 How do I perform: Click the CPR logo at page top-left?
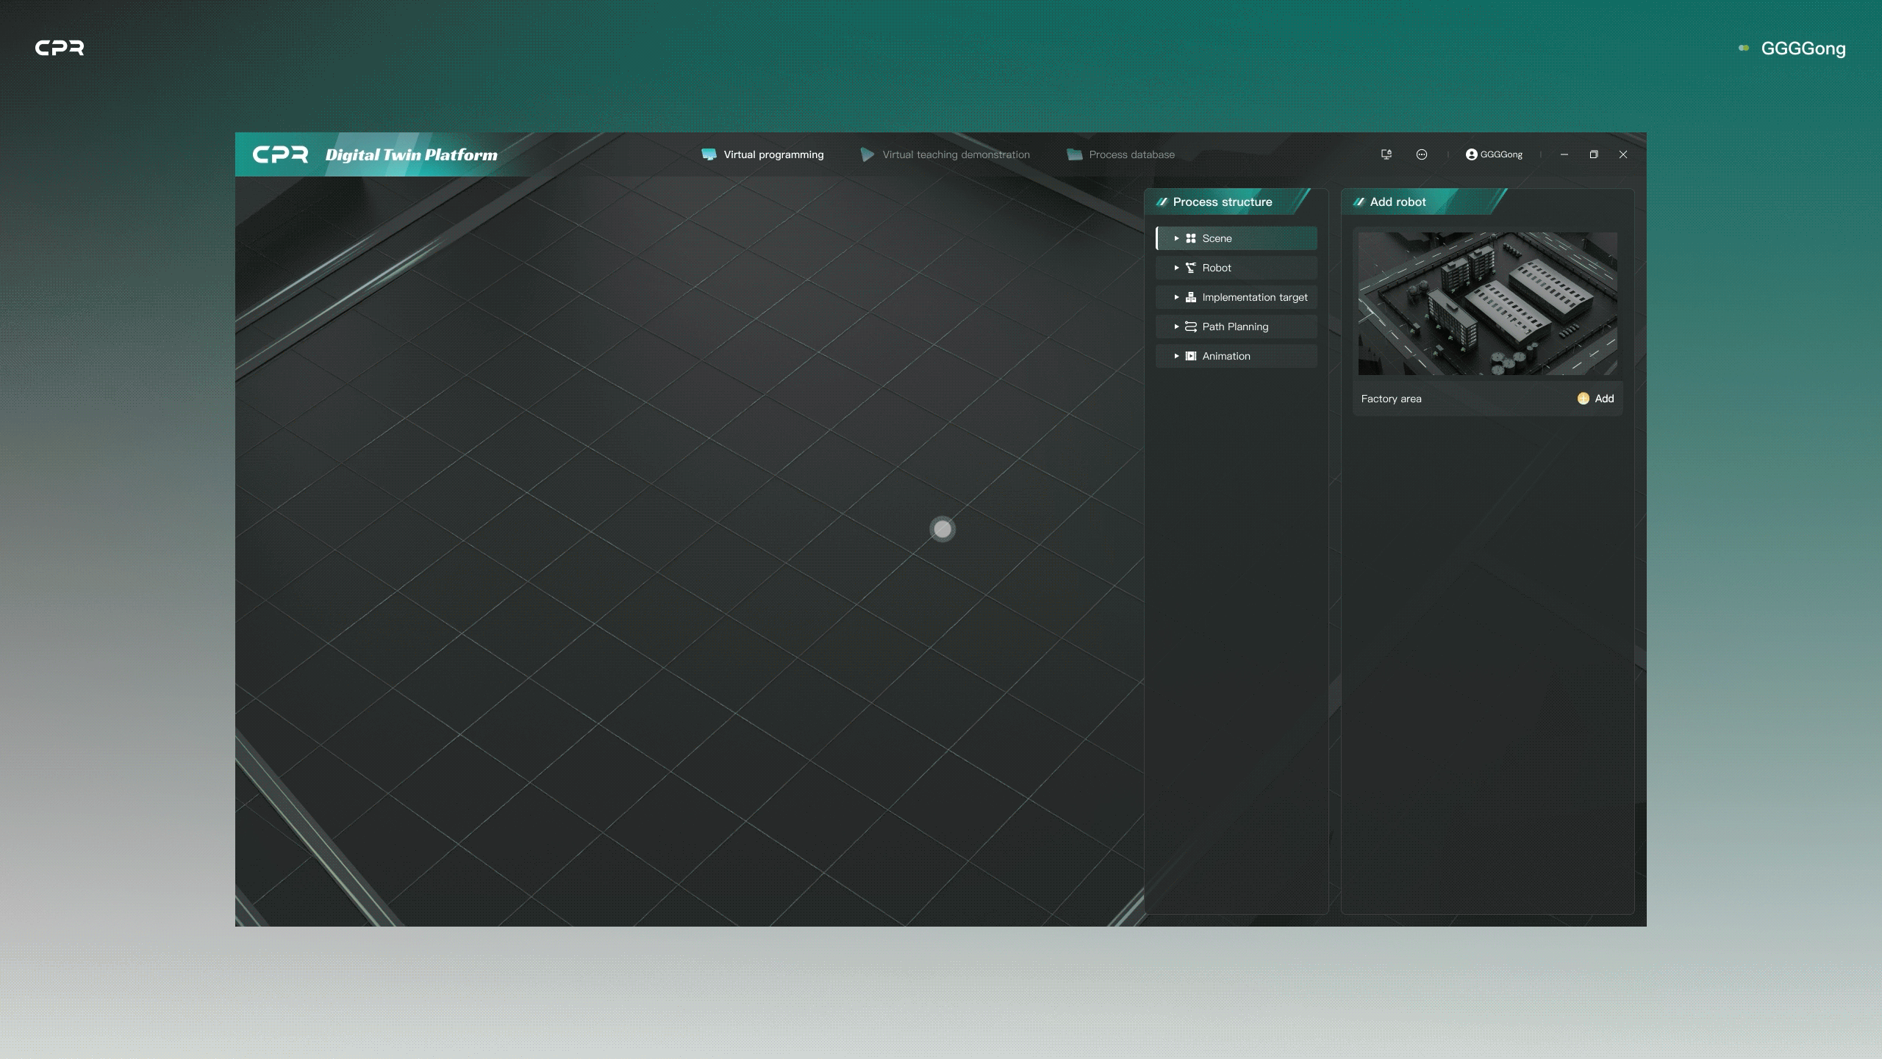[60, 48]
